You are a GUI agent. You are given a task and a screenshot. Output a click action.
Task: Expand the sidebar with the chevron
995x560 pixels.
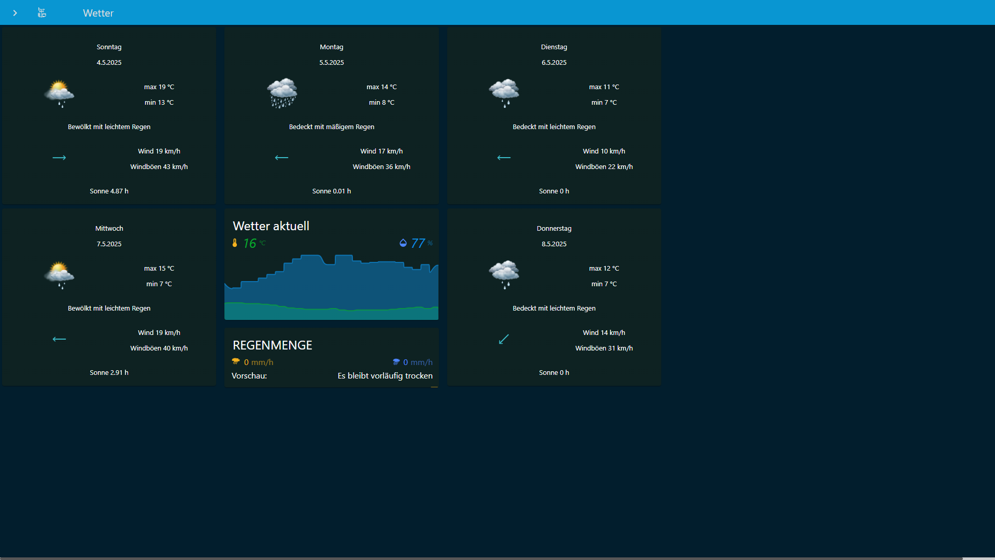click(x=15, y=13)
